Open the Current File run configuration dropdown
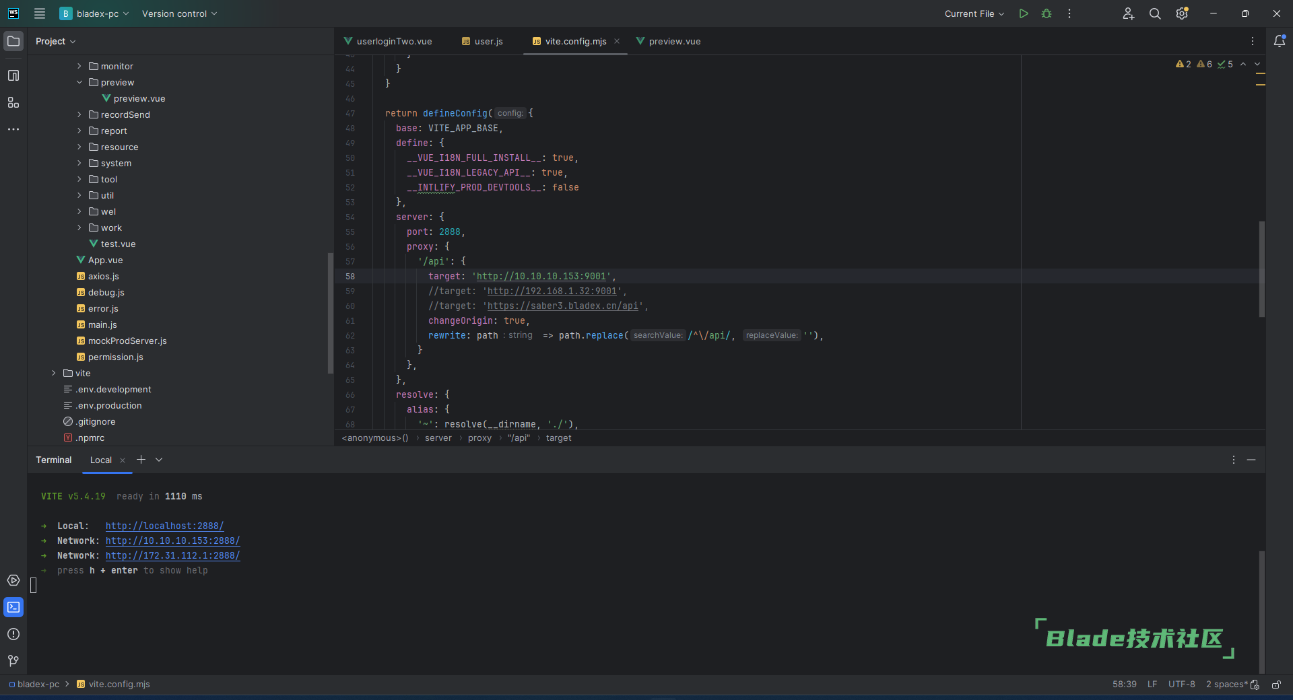This screenshot has height=700, width=1293. coord(974,13)
